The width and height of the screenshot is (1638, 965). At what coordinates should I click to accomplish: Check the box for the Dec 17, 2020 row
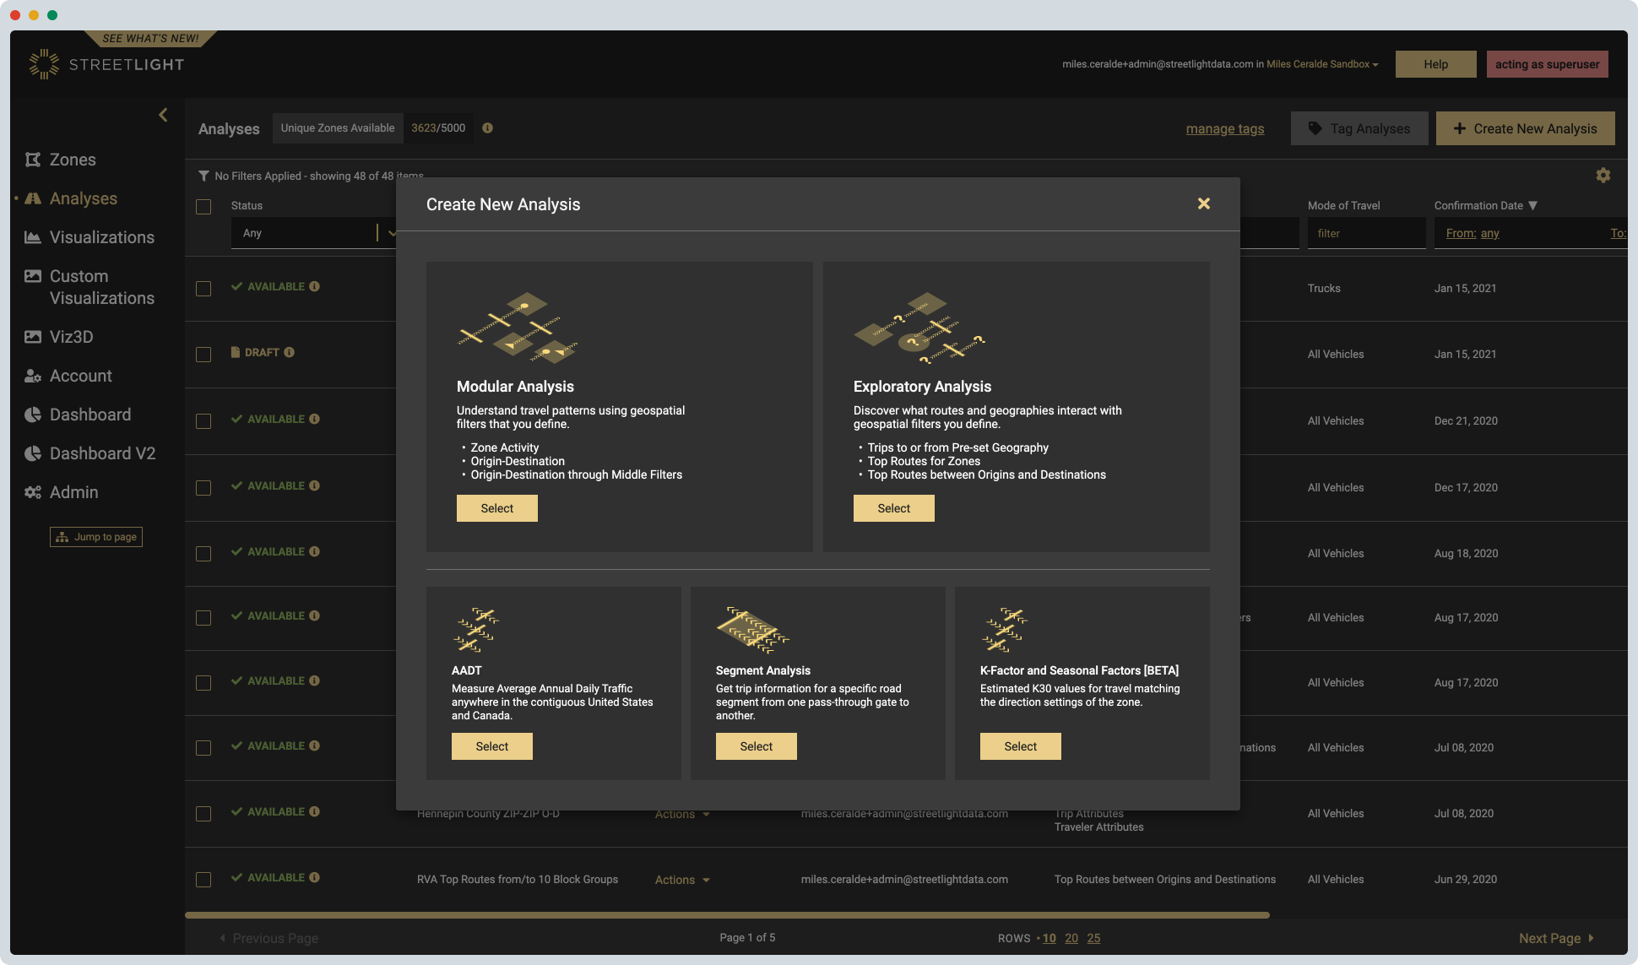(x=203, y=488)
